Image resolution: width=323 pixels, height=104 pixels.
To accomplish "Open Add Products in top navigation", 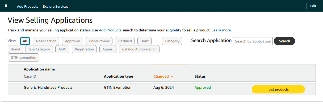I will click(x=27, y=6).
